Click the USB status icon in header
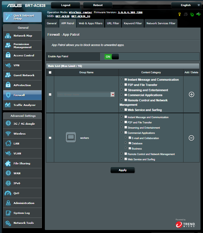The height and width of the screenshot is (233, 203). [x=199, y=14]
